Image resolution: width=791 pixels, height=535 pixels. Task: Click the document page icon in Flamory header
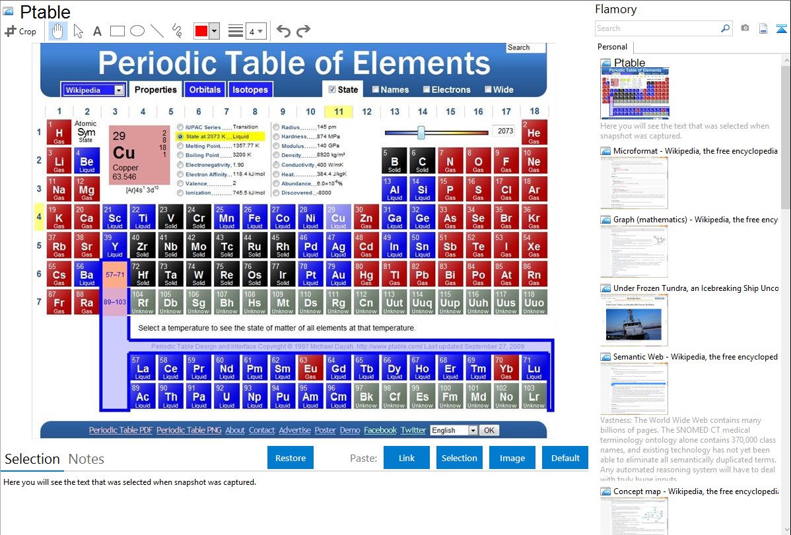click(763, 28)
